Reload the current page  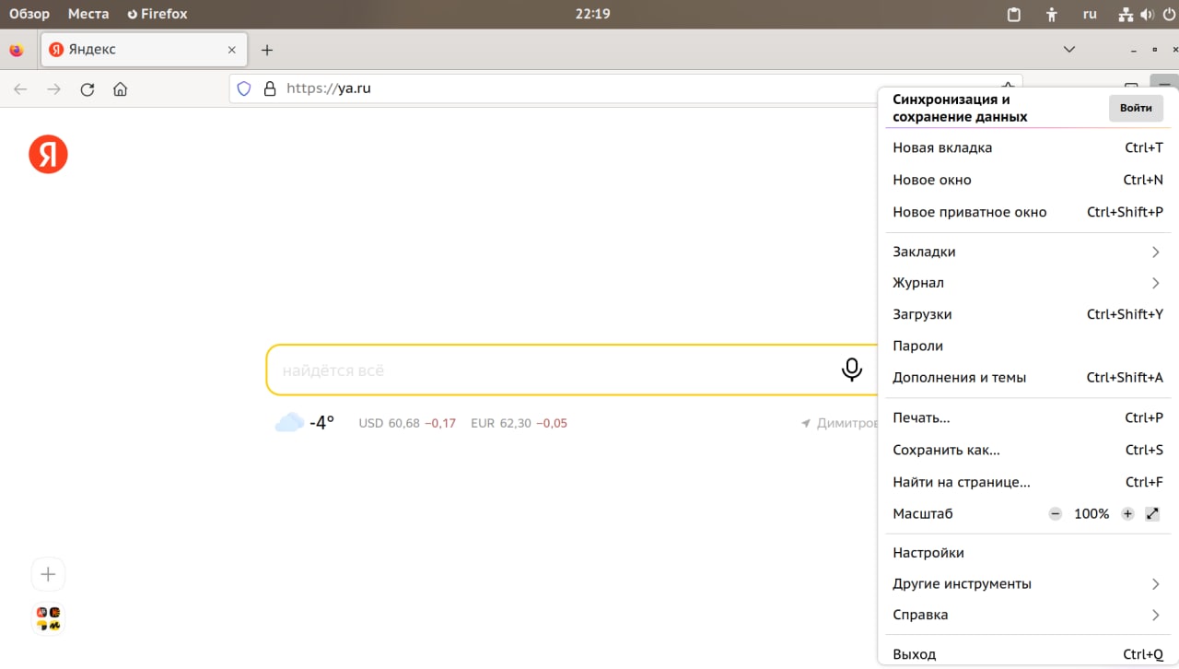pos(88,89)
